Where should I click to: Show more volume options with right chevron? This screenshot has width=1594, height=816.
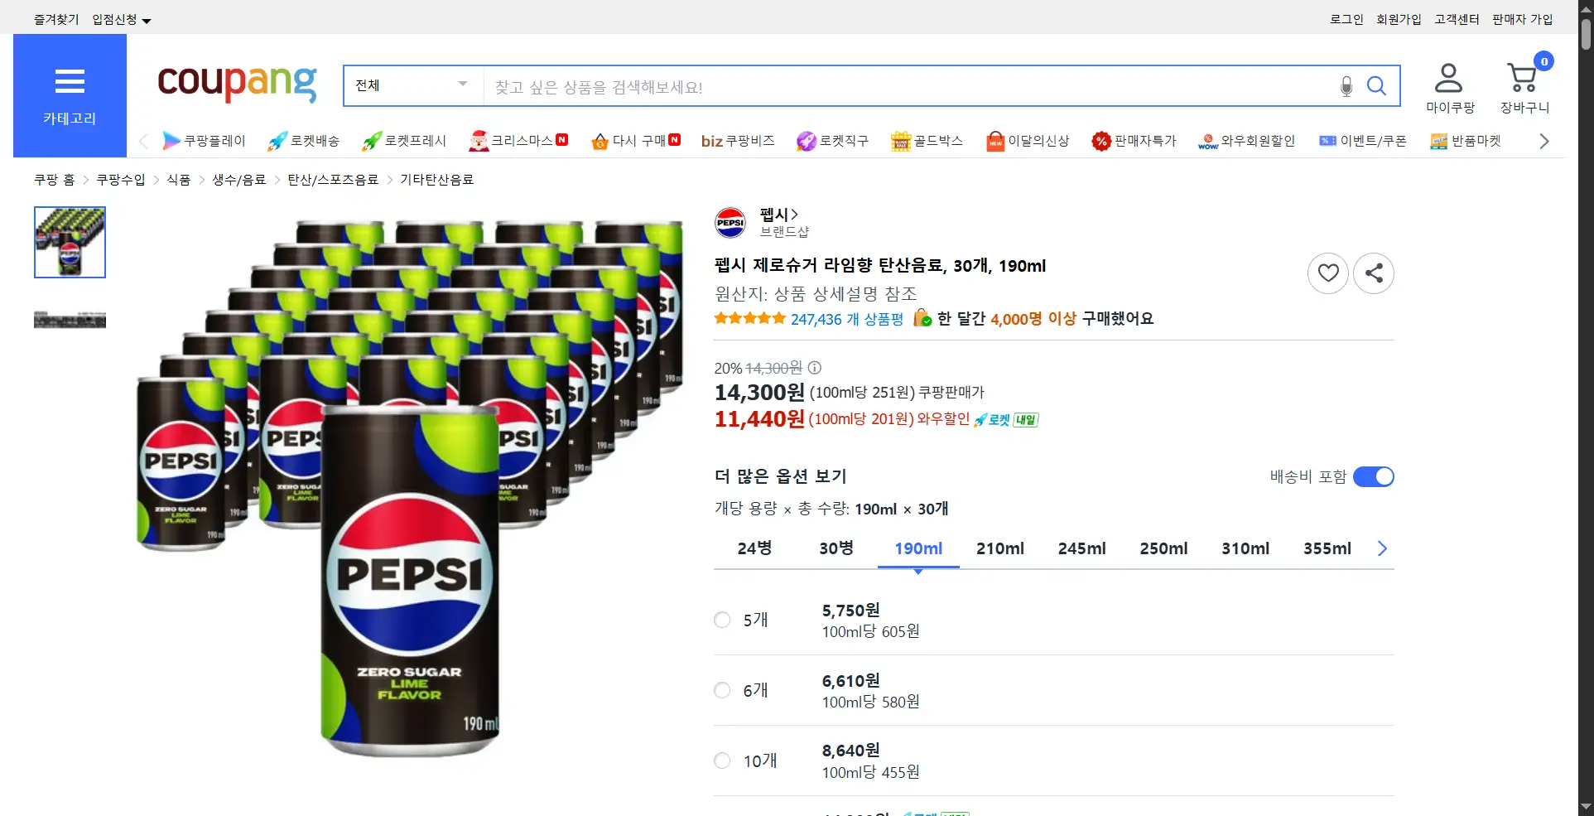click(x=1381, y=548)
